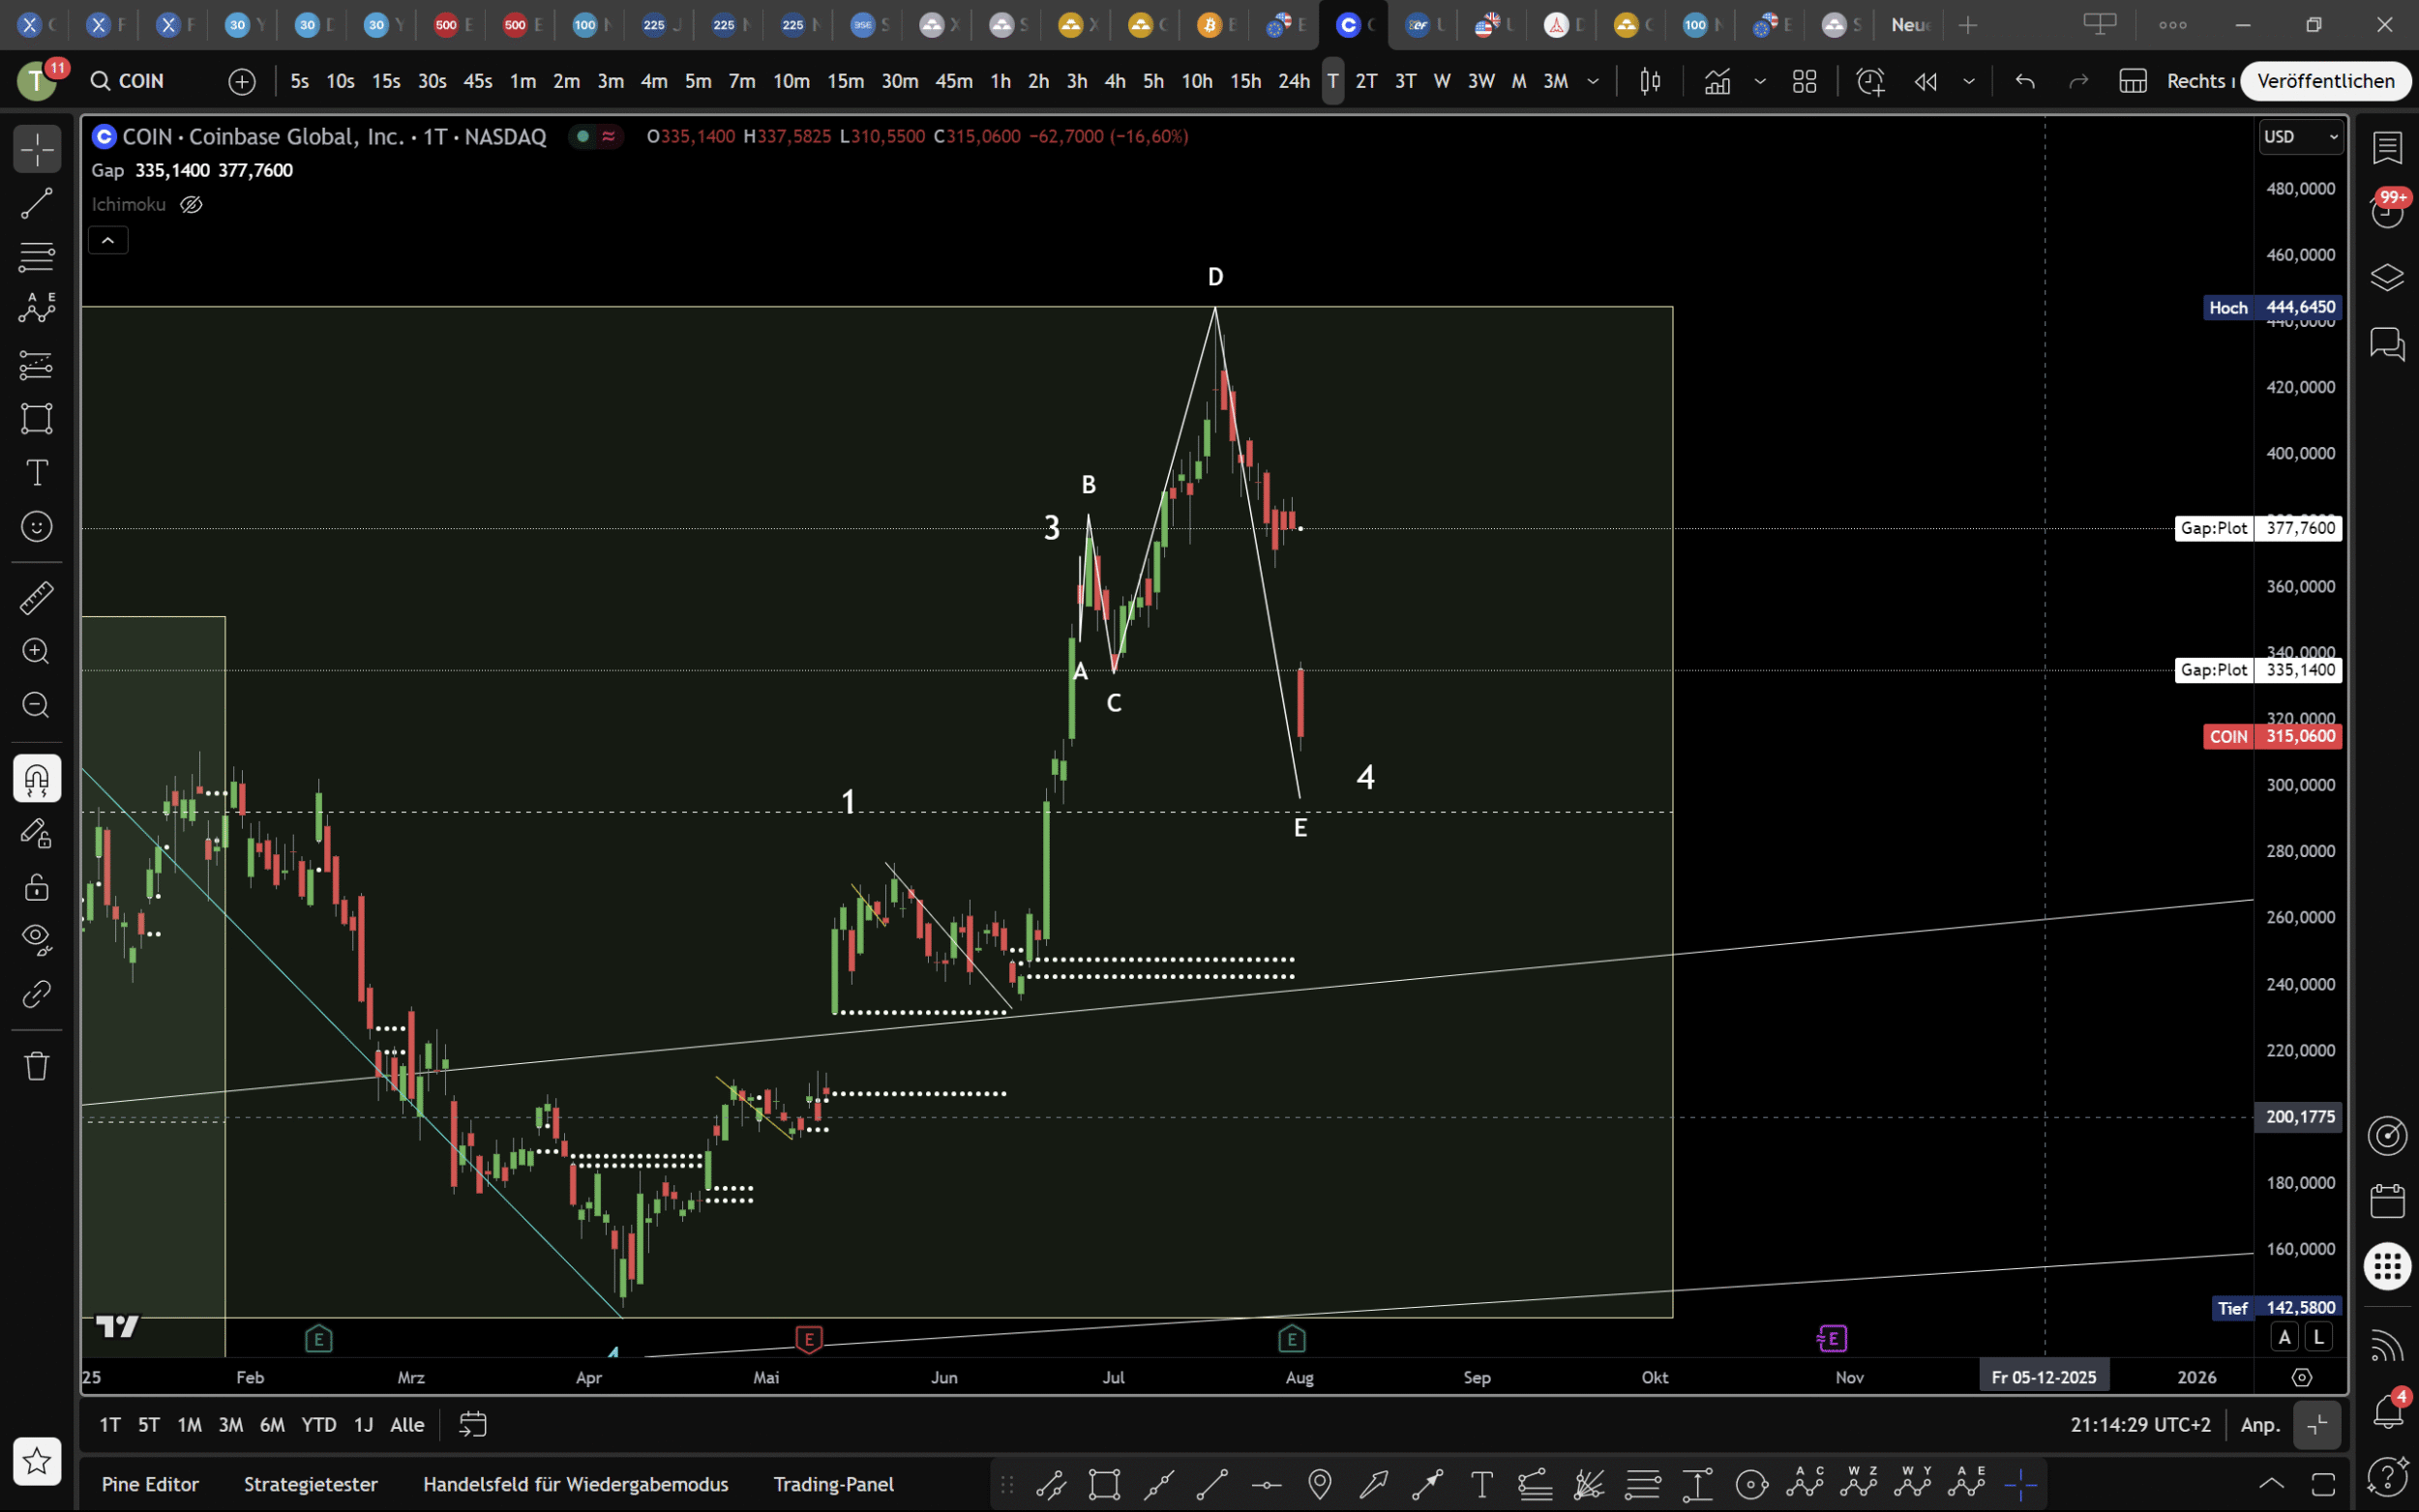Expand the more timeframes dropdown arrow
2419x1512 pixels.
click(1593, 81)
